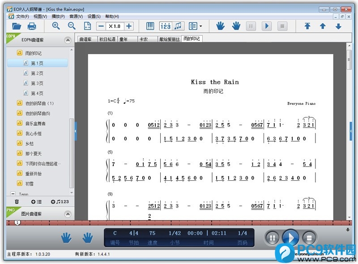Fit page width using the page icon
The height and width of the screenshot is (264, 358).
(x=87, y=26)
